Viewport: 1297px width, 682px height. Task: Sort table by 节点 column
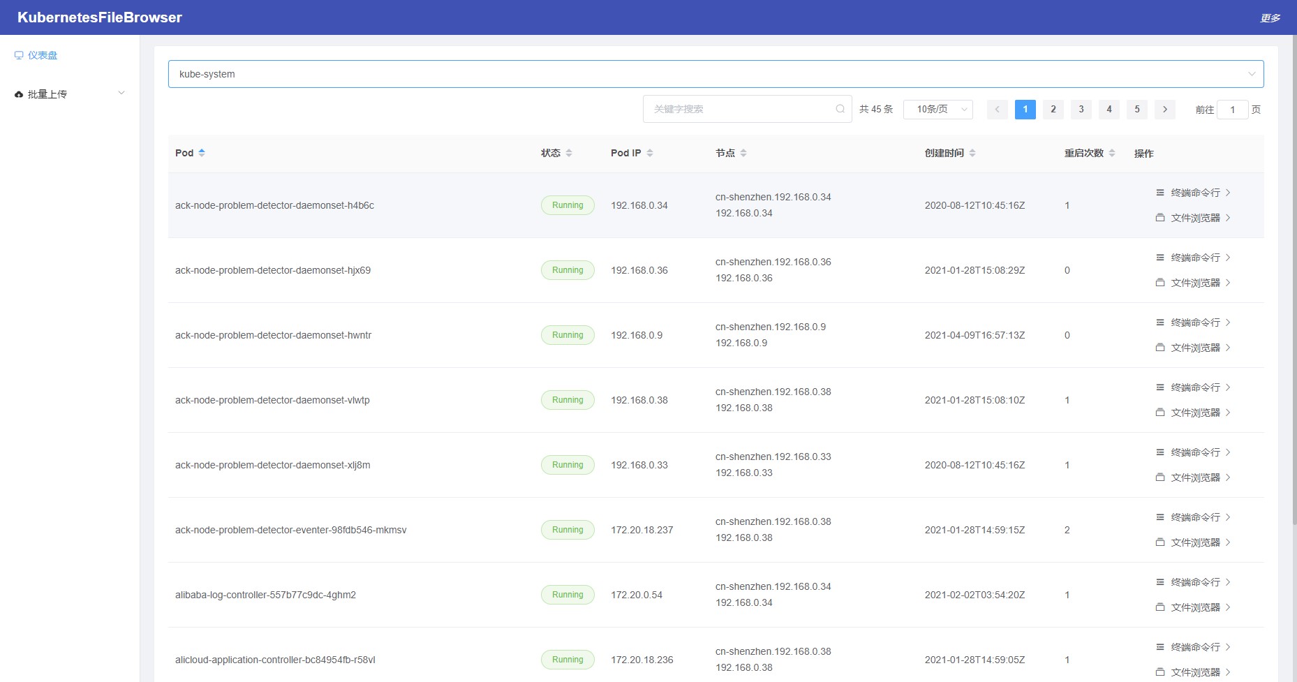click(743, 153)
